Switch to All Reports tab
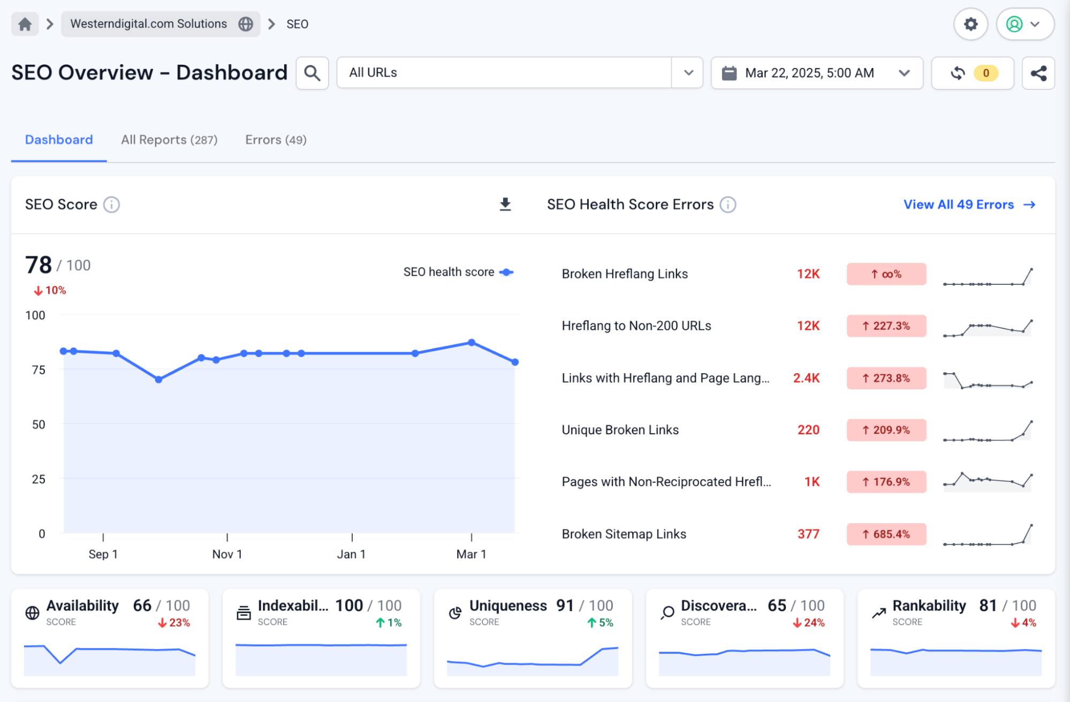 click(x=169, y=140)
